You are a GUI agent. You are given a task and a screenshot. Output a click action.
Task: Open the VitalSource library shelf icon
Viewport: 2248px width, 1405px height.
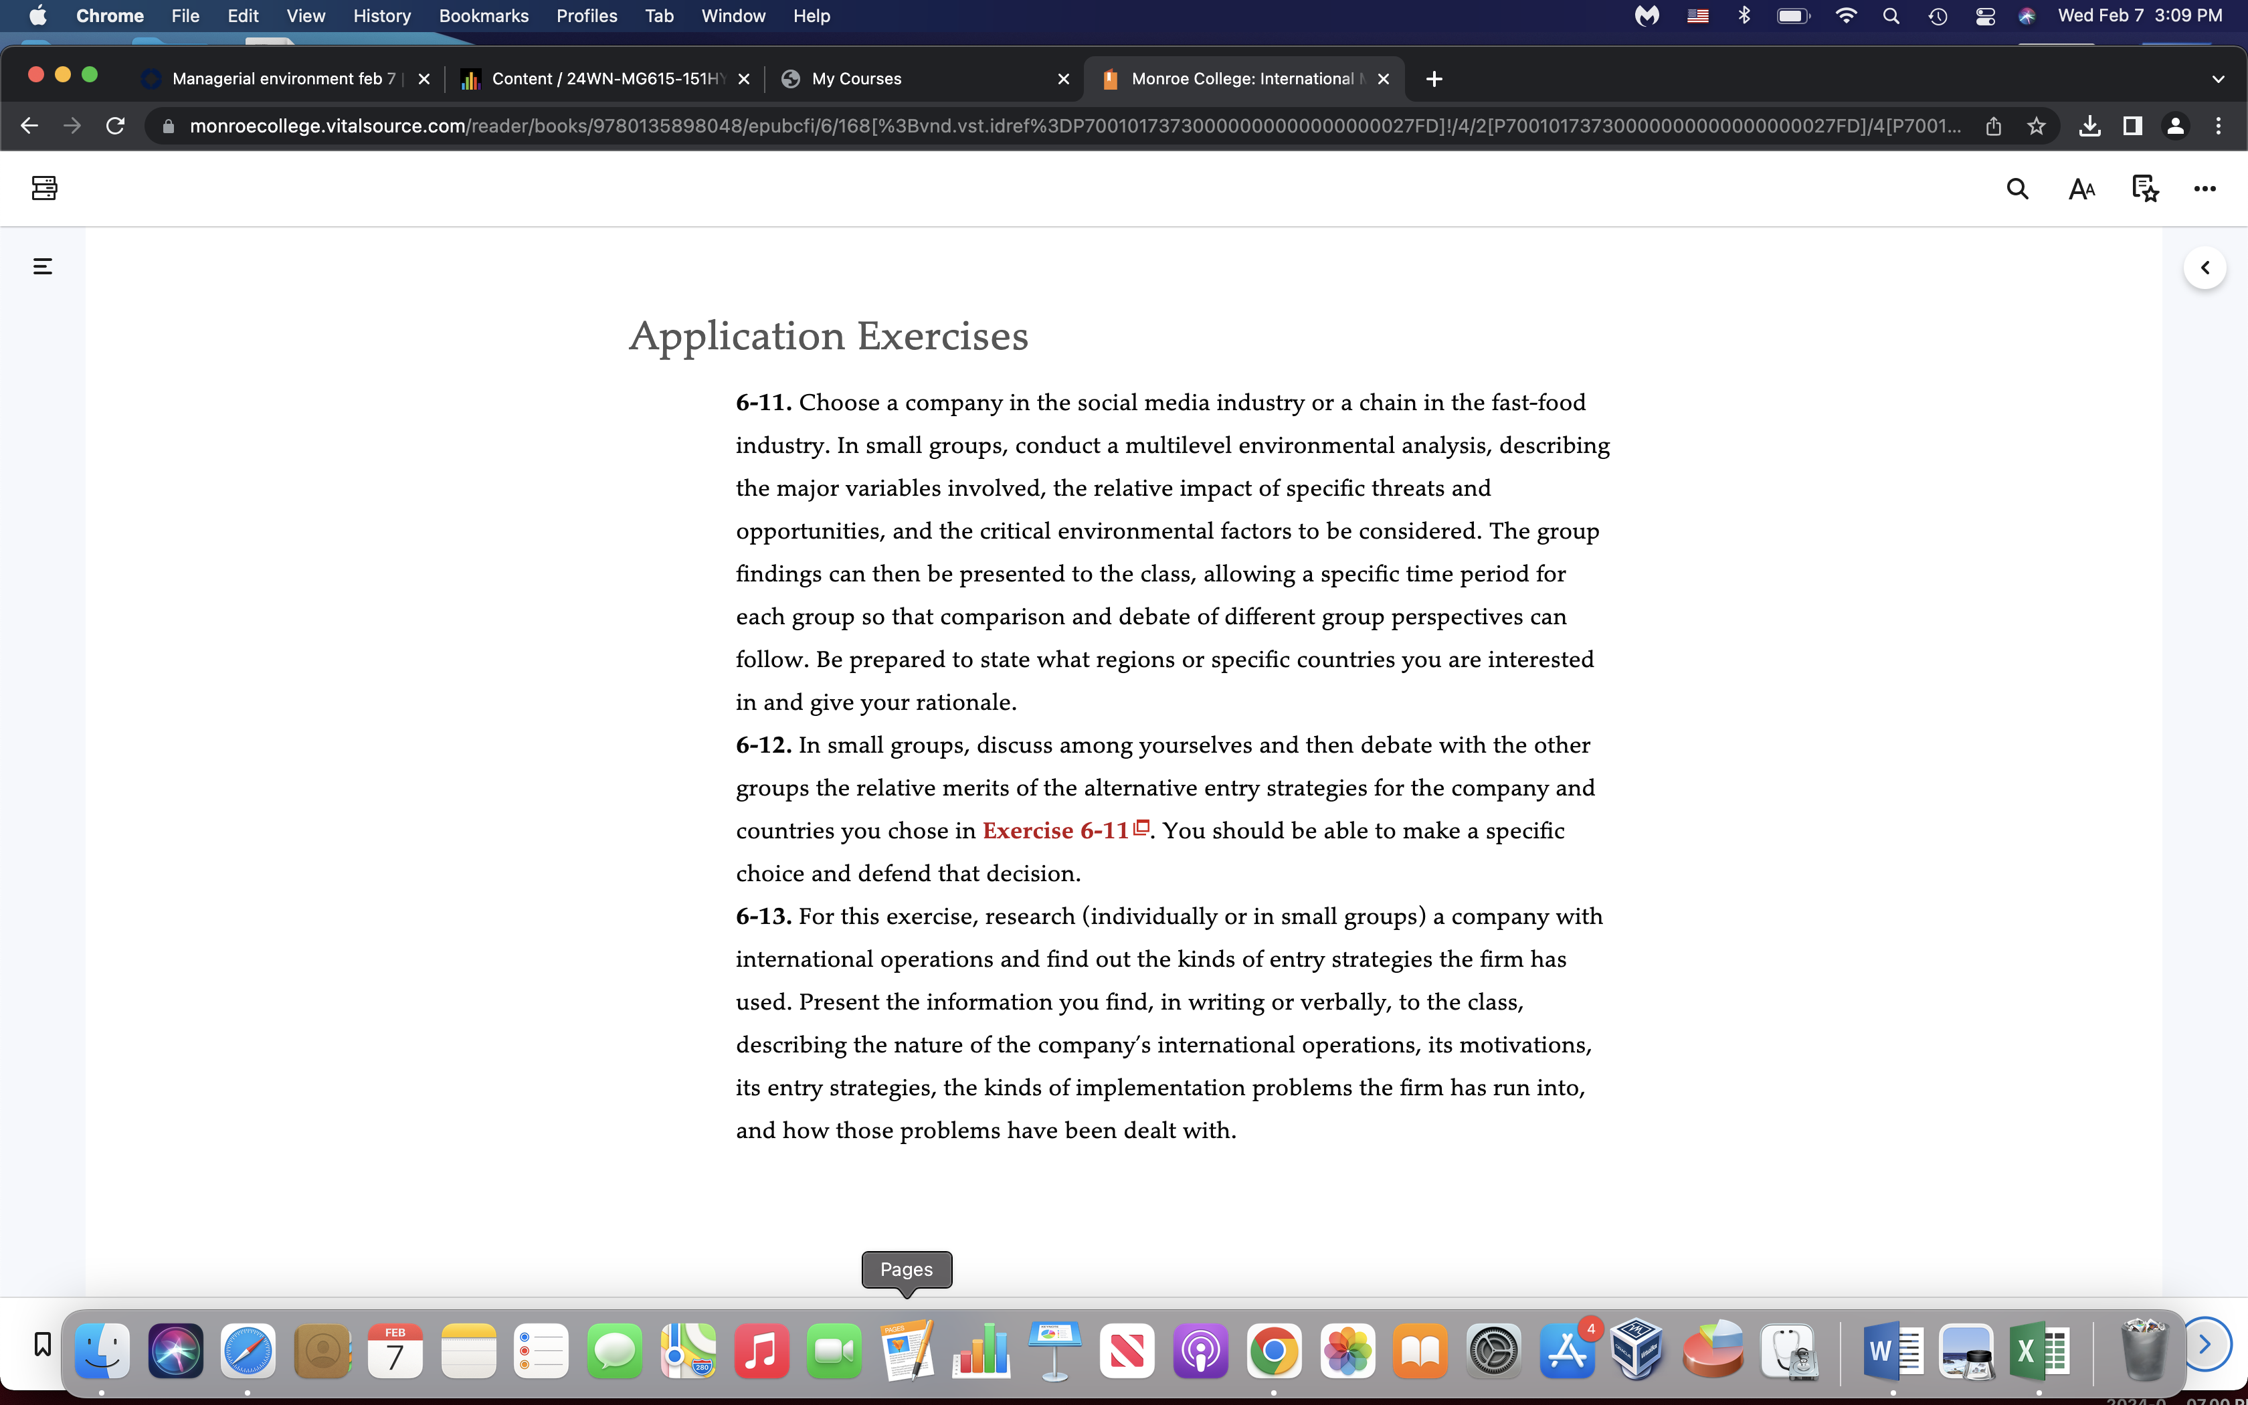[43, 189]
